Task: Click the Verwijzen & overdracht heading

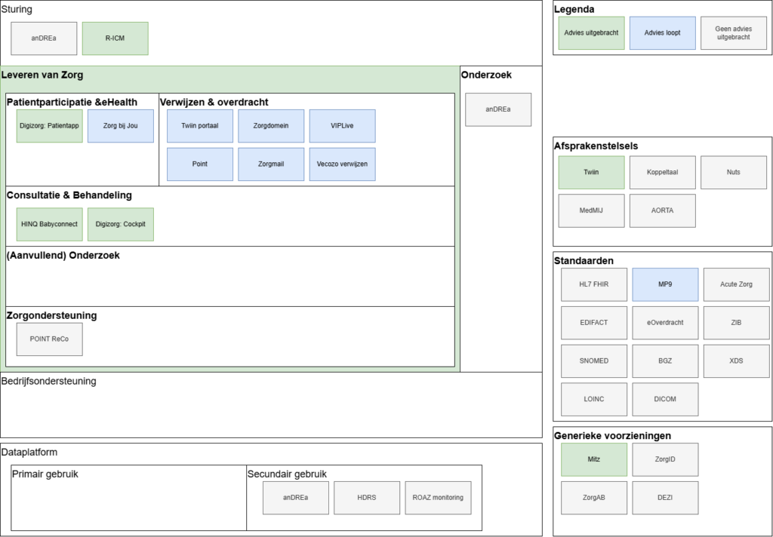Action: pos(214,102)
